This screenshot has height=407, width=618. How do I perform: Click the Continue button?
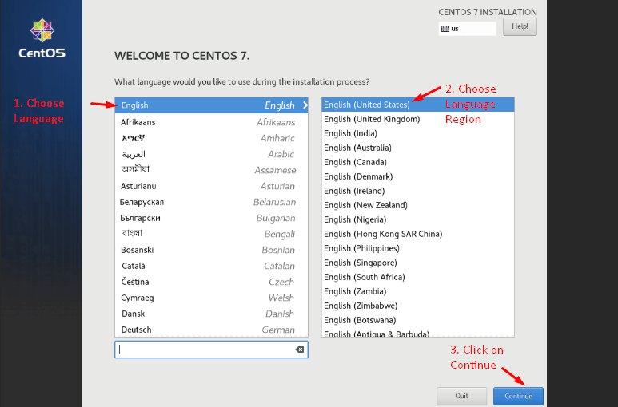(518, 396)
